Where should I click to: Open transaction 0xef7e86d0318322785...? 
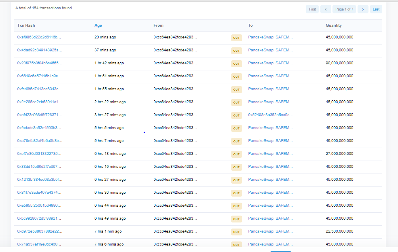coord(39,154)
